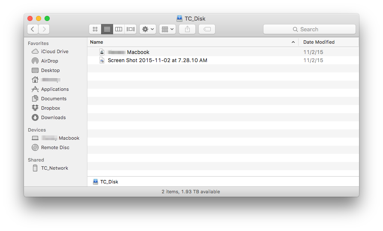Sort by the Date Modified column header
This screenshot has height=231, width=383.
(x=319, y=42)
